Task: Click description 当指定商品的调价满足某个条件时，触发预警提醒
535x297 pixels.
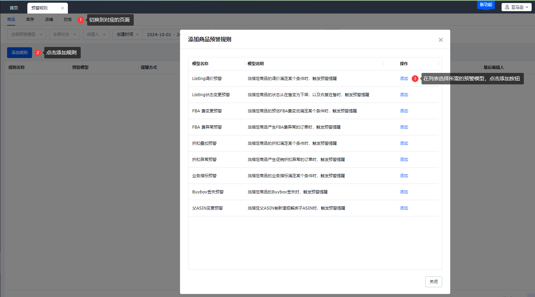Action: click(x=292, y=79)
